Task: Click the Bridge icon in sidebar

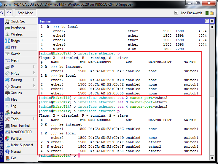Action: point(7,41)
